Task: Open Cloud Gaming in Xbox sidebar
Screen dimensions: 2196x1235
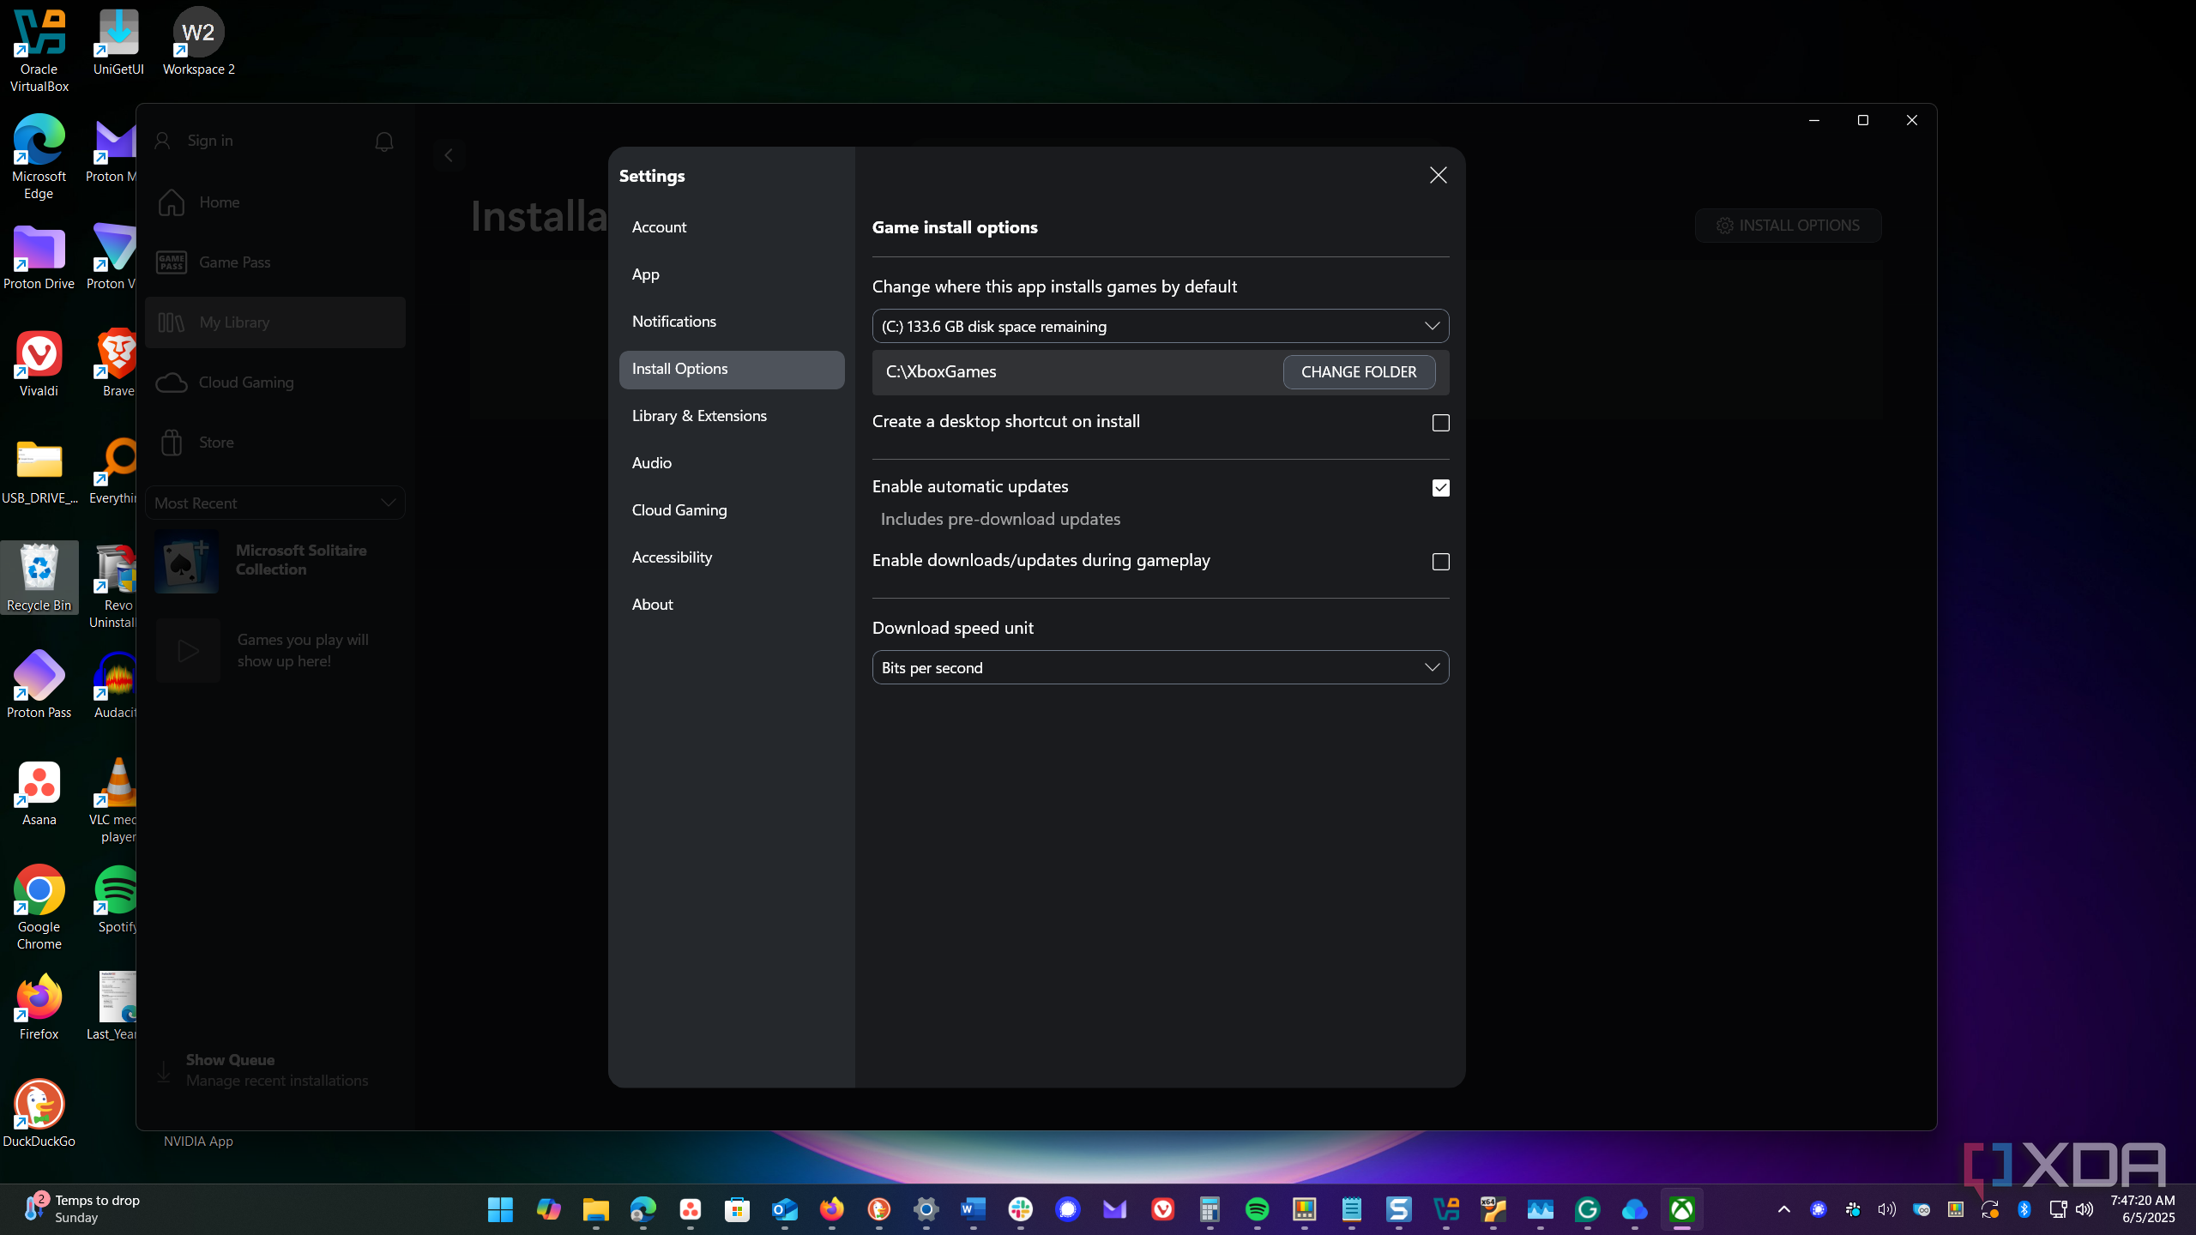Action: (x=275, y=383)
